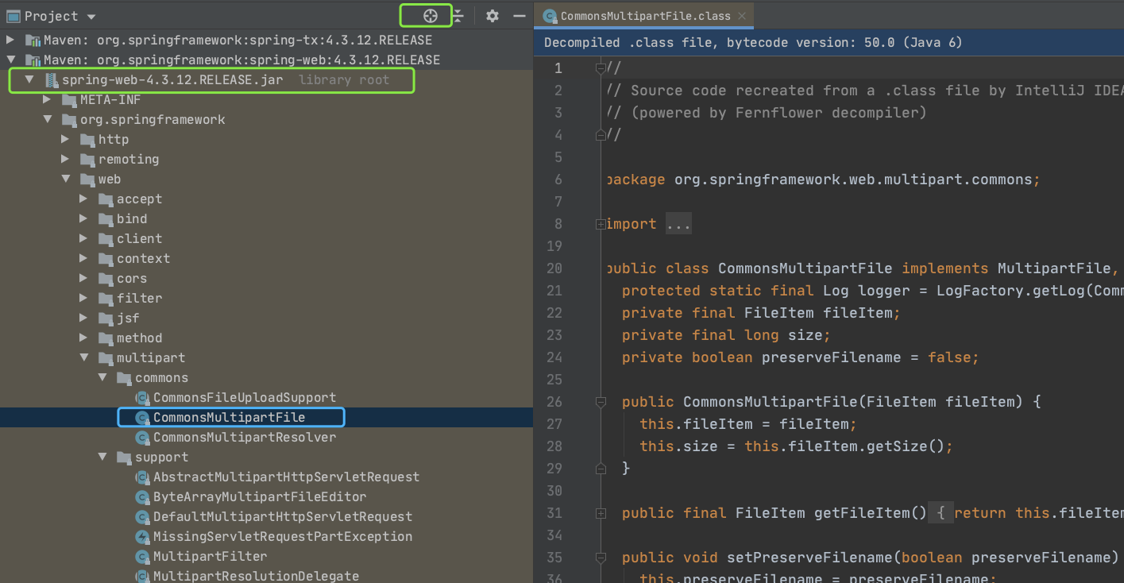Image resolution: width=1124 pixels, height=583 pixels.
Task: Expand the bind package
Action: pos(84,218)
